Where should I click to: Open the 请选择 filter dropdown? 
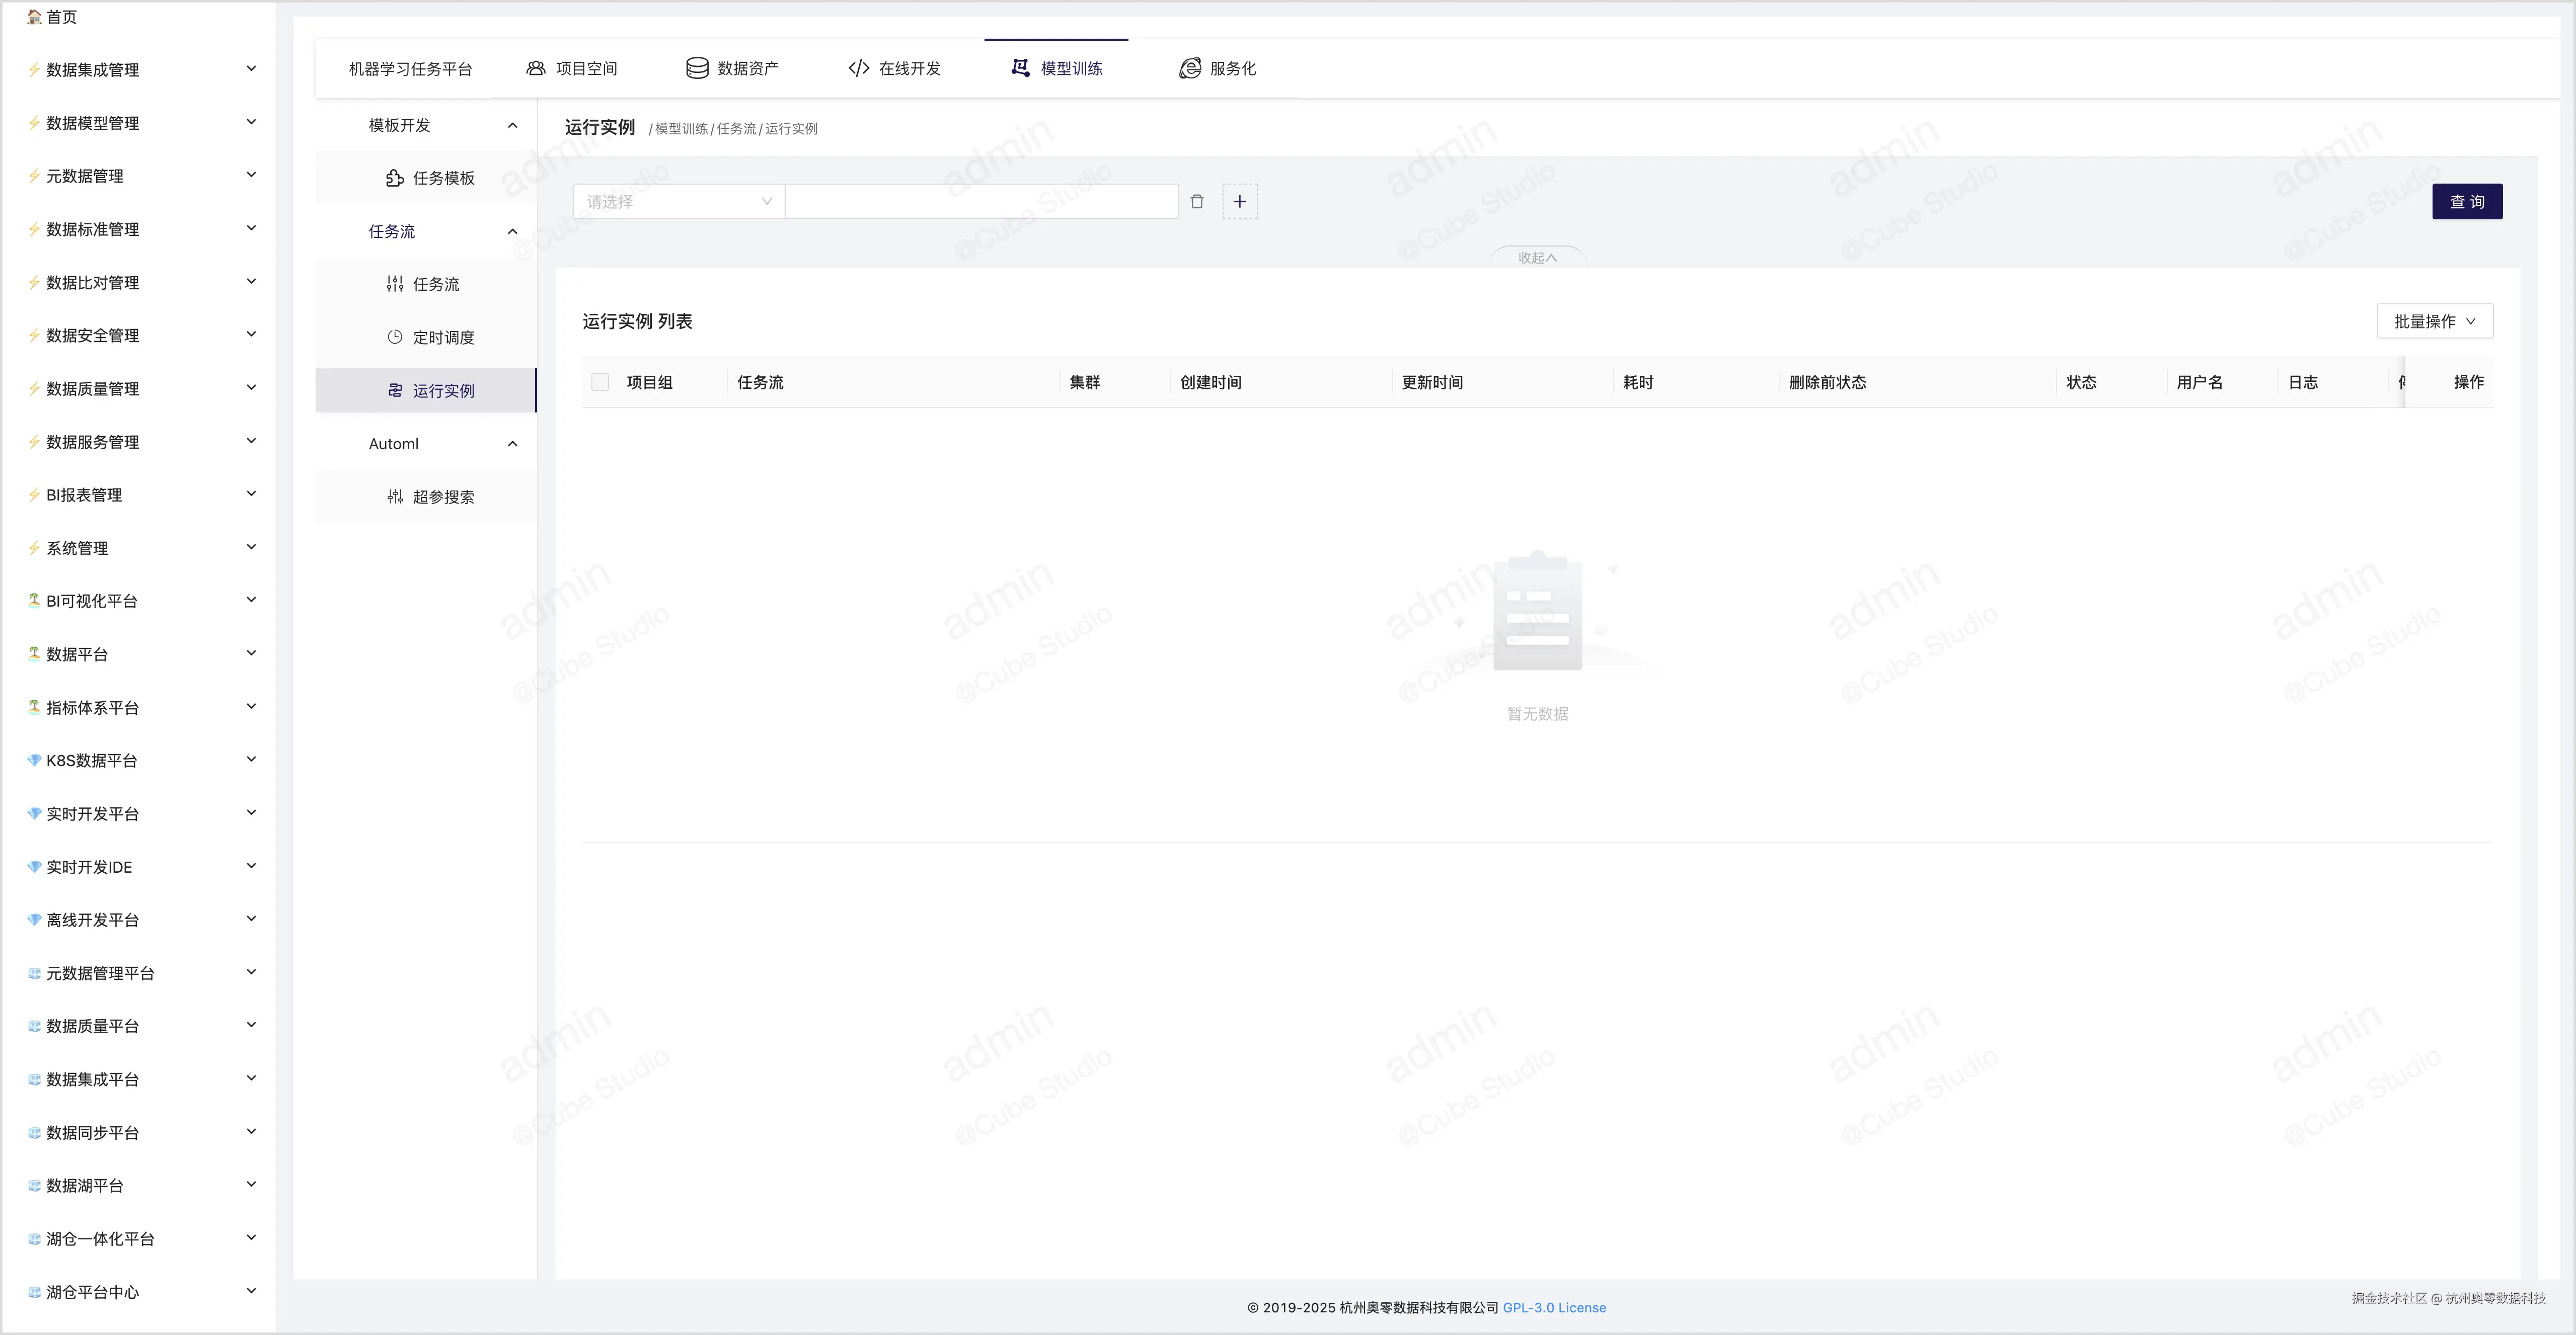679,202
